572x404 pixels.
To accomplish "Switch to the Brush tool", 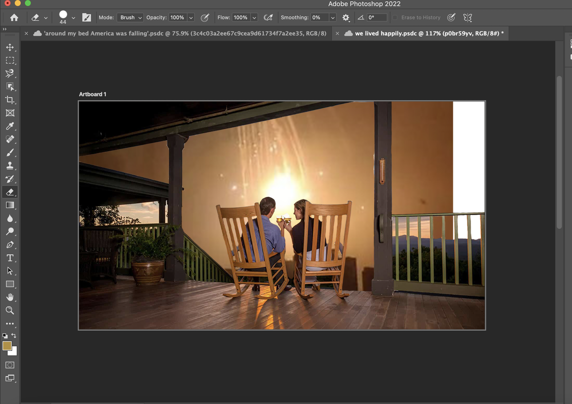I will click(x=10, y=152).
